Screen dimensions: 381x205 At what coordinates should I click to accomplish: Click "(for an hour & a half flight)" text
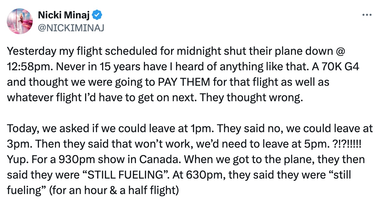[x=114, y=190]
